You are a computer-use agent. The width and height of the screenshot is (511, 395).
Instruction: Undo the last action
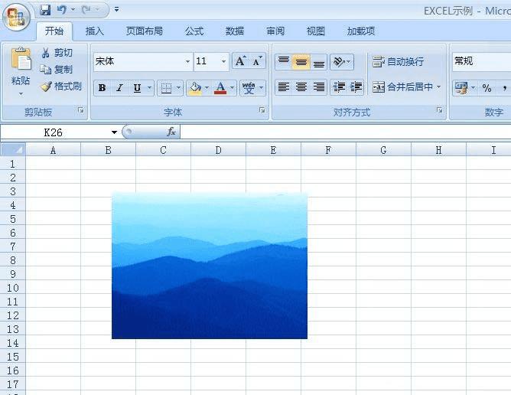pyautogui.click(x=62, y=10)
